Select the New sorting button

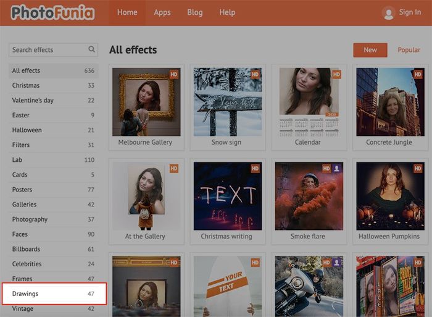pyautogui.click(x=370, y=50)
